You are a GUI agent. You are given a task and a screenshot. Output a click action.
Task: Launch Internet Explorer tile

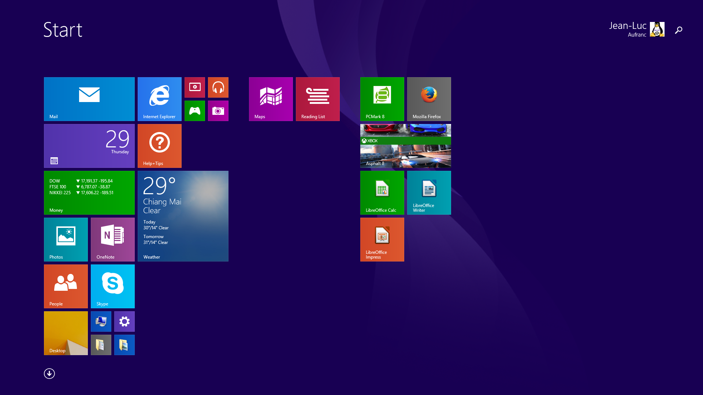coord(160,99)
